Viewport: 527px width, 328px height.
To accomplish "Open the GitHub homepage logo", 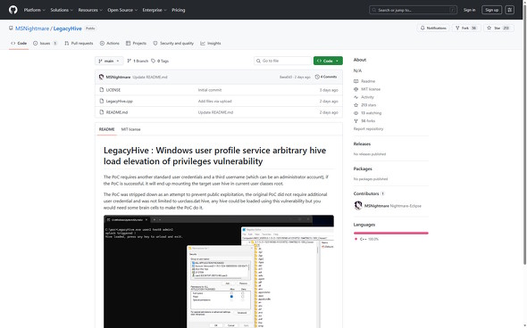I will (x=13, y=10).
